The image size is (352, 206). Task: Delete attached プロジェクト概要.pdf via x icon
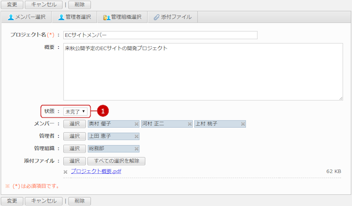coord(66,172)
